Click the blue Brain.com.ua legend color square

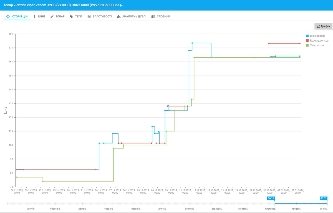point(307,36)
